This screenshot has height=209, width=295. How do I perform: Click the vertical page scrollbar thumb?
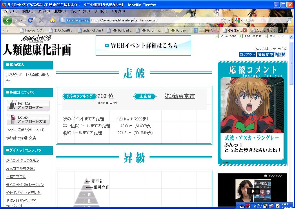(x=291, y=63)
